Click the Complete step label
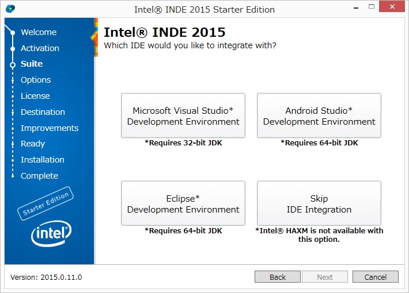The image size is (409, 293). (x=39, y=176)
